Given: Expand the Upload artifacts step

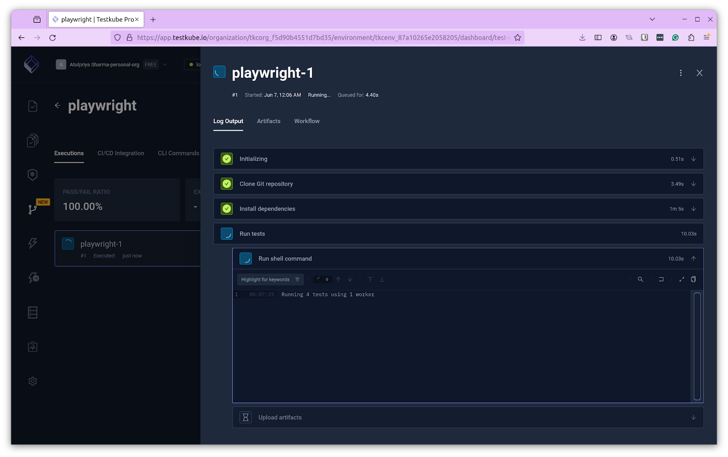Looking at the screenshot, I should [693, 417].
